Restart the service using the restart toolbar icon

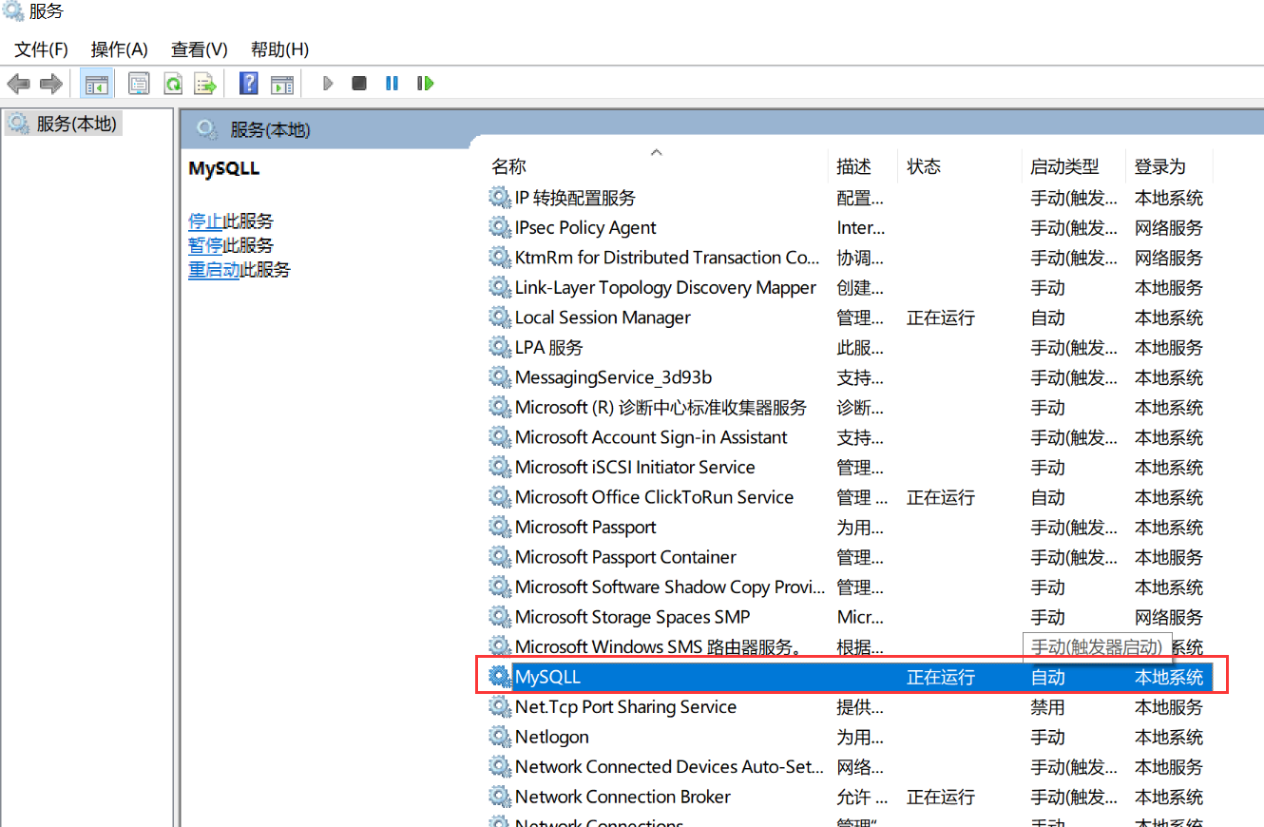pos(424,84)
